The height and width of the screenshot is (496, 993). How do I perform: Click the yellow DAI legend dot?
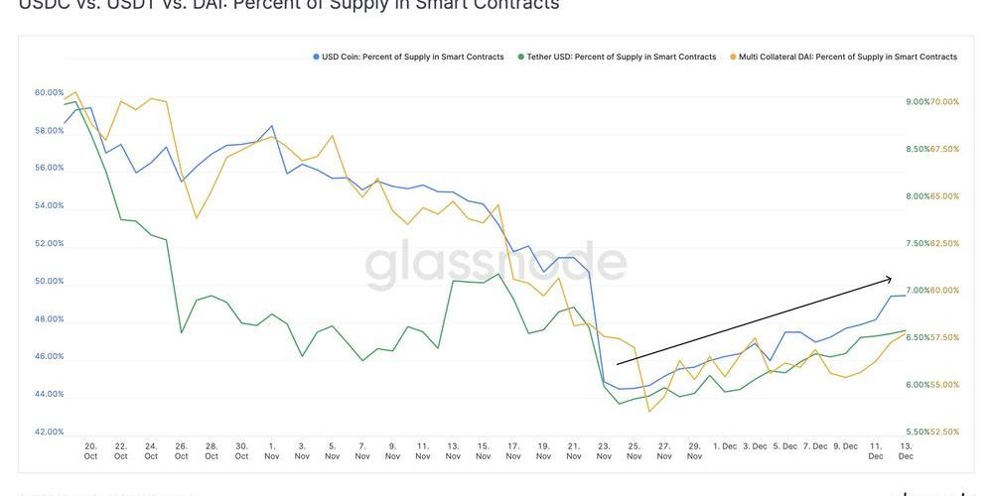click(734, 57)
